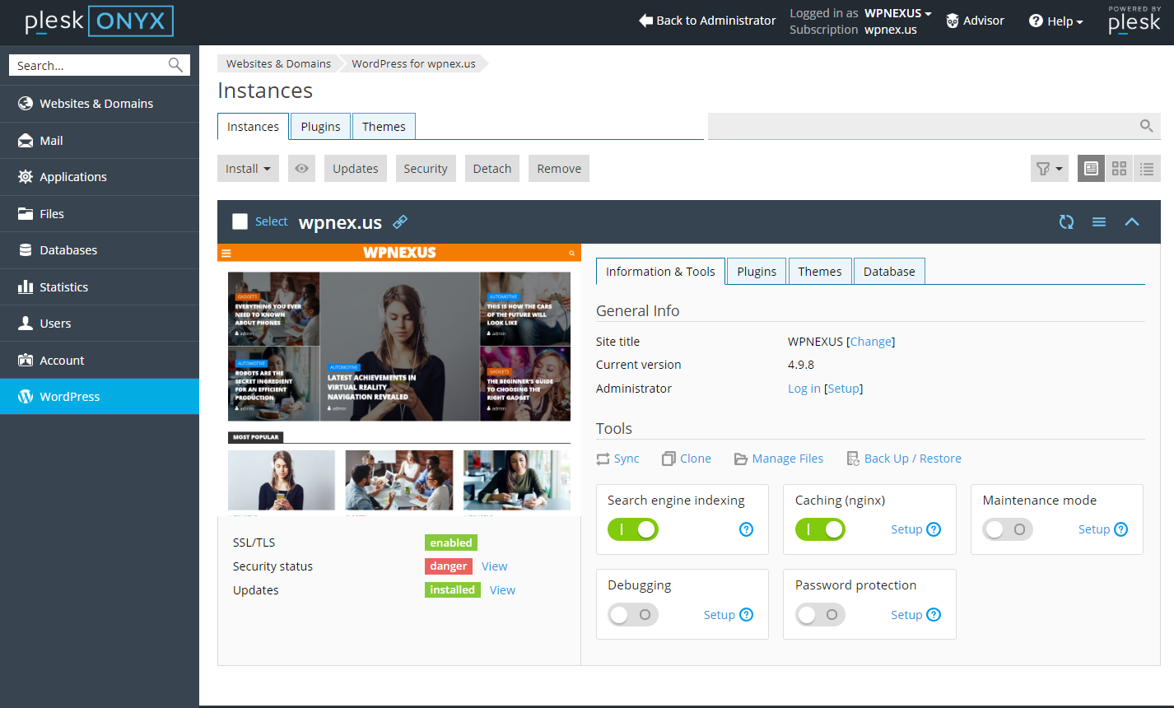Click the Remove button
1174x708 pixels.
tap(559, 168)
